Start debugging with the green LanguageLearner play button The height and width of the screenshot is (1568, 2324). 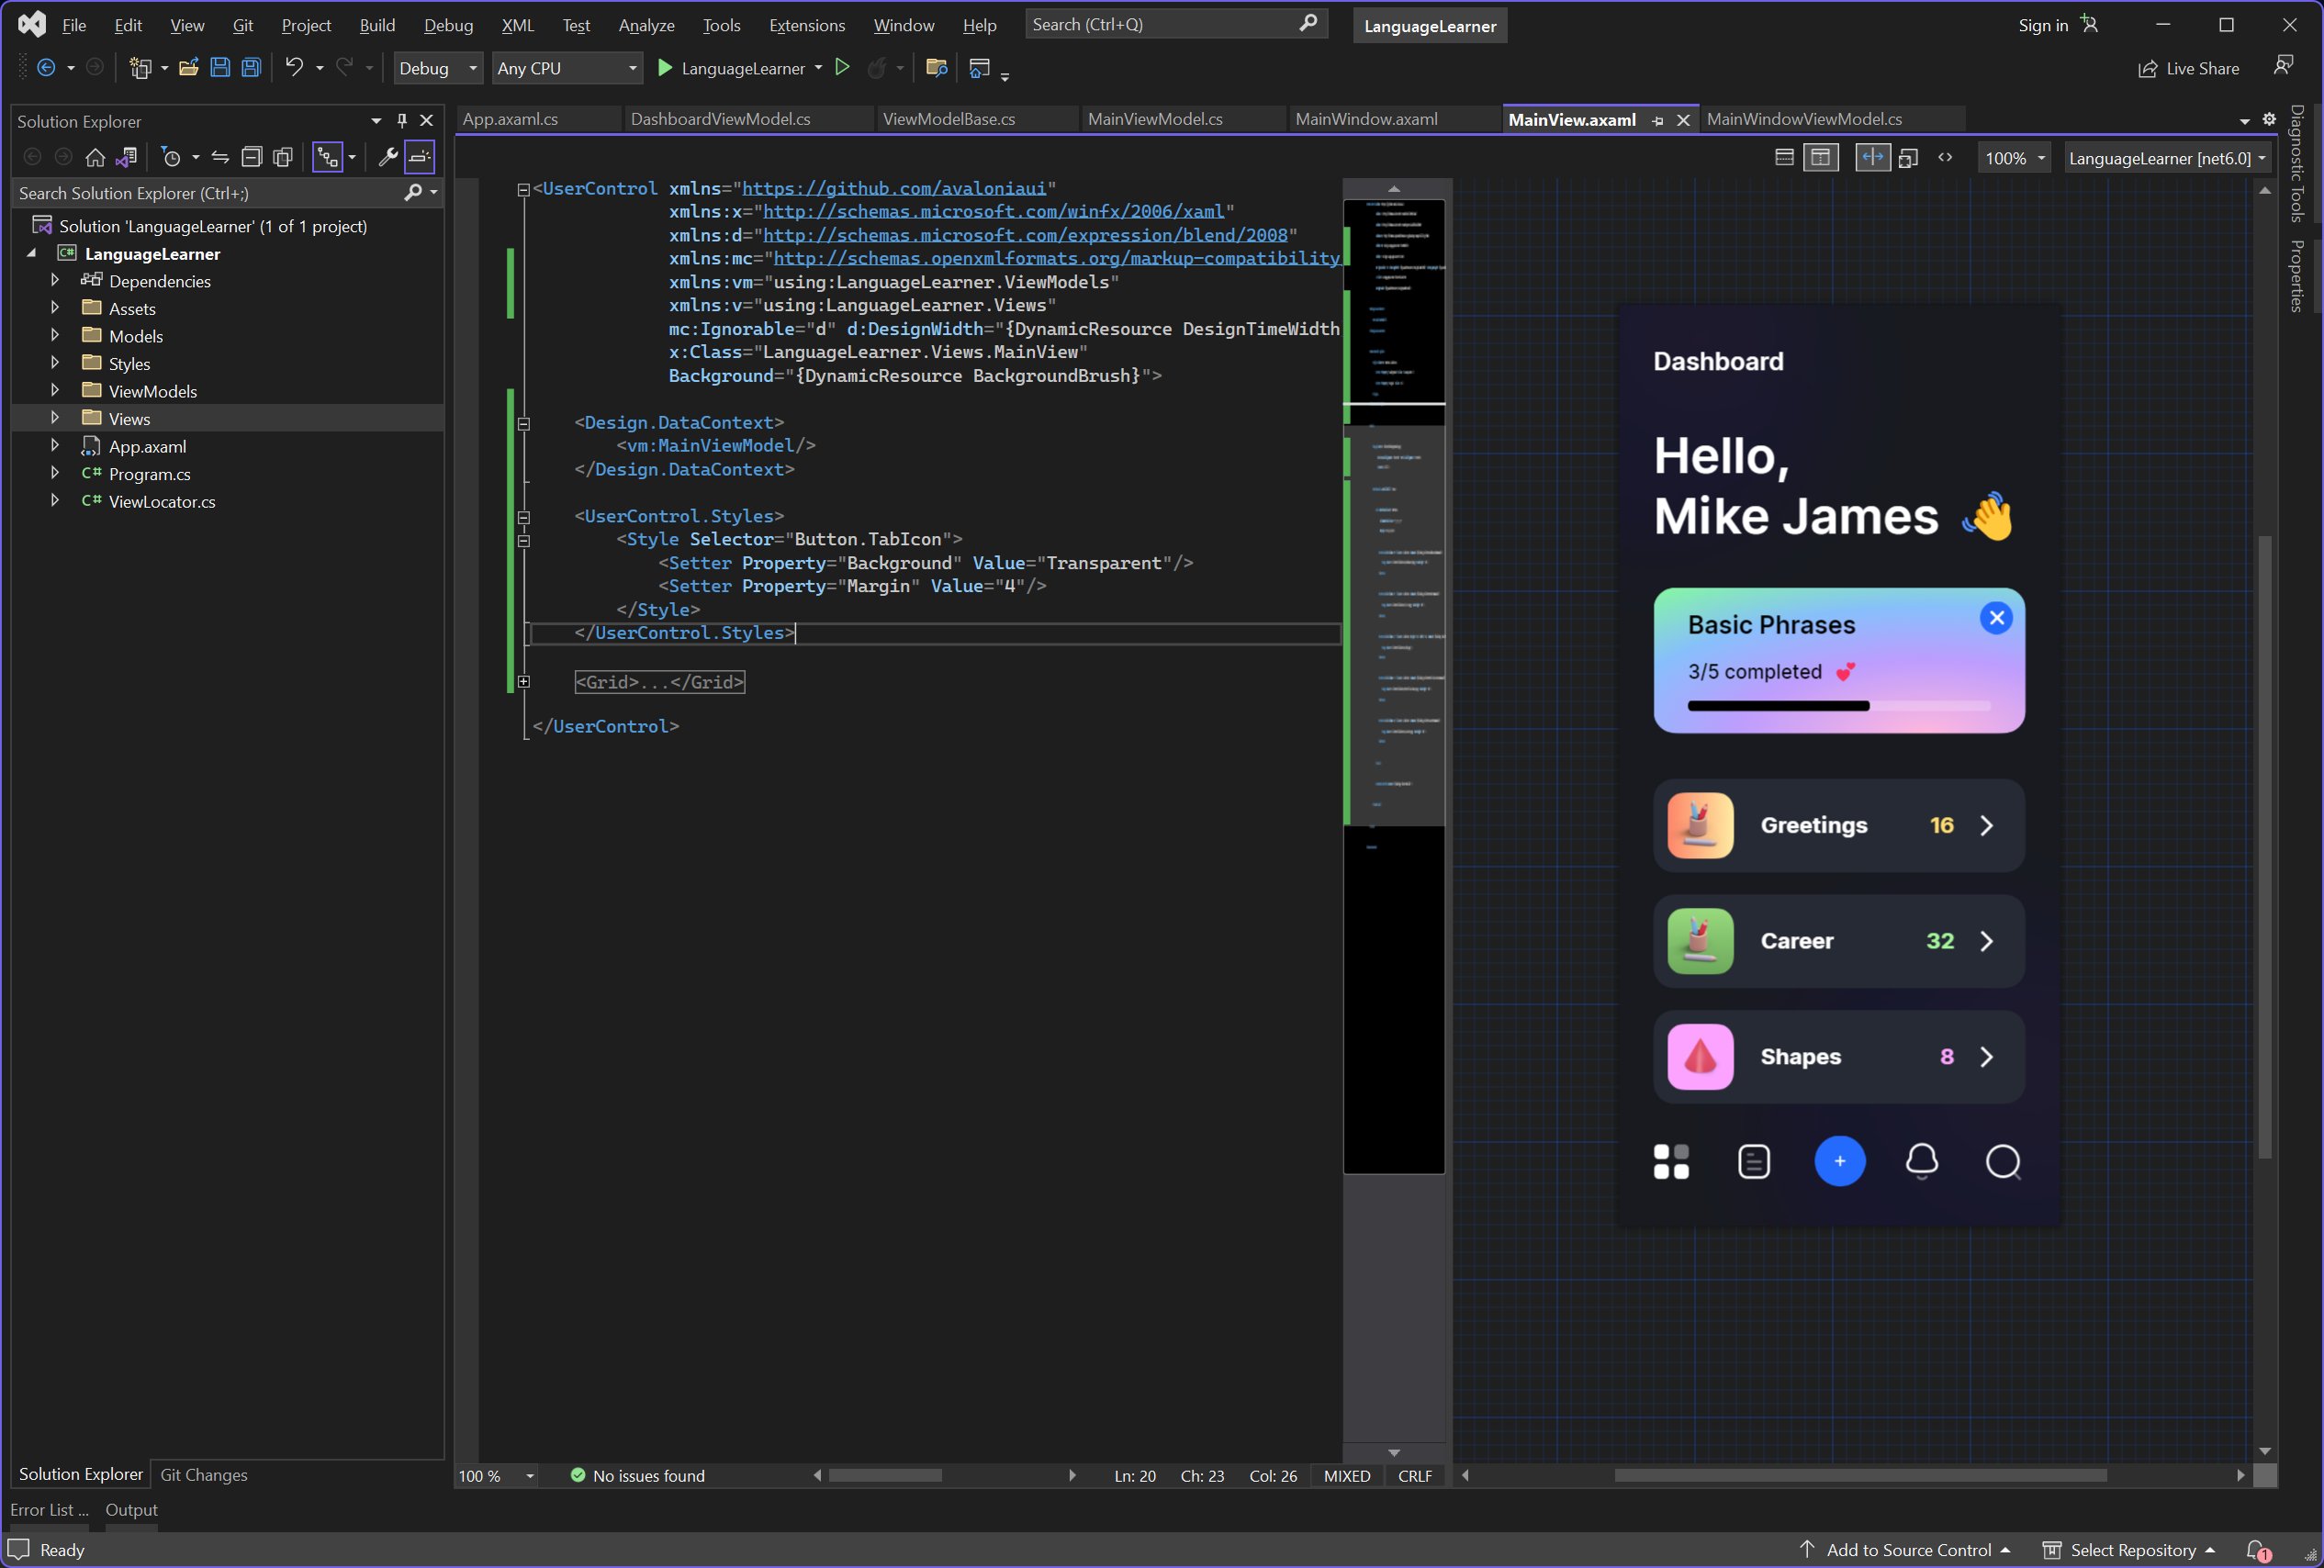coord(664,68)
